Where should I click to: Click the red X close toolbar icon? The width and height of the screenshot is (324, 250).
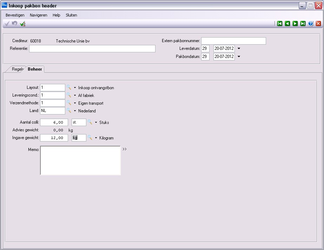pyautogui.click(x=318, y=24)
